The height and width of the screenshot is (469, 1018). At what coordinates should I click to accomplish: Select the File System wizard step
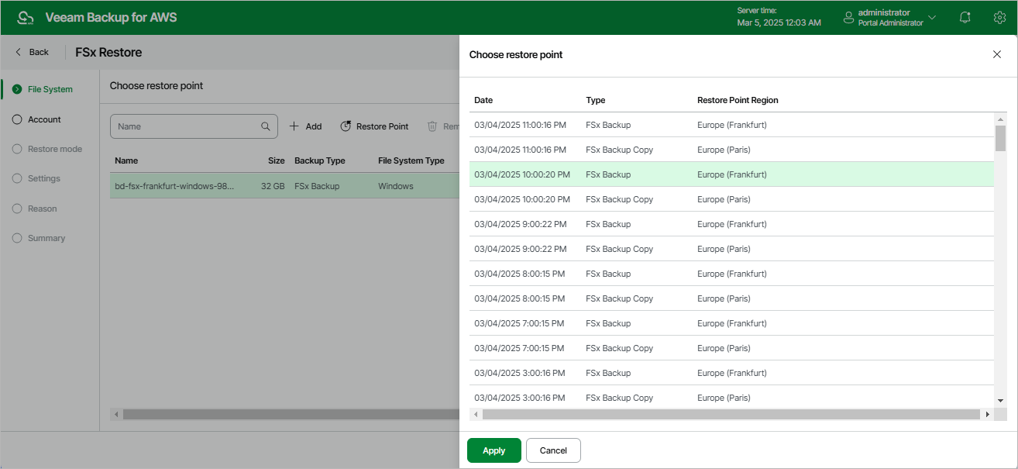50,89
